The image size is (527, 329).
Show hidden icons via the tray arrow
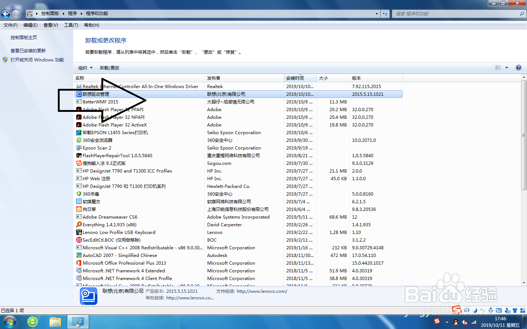pos(447,322)
